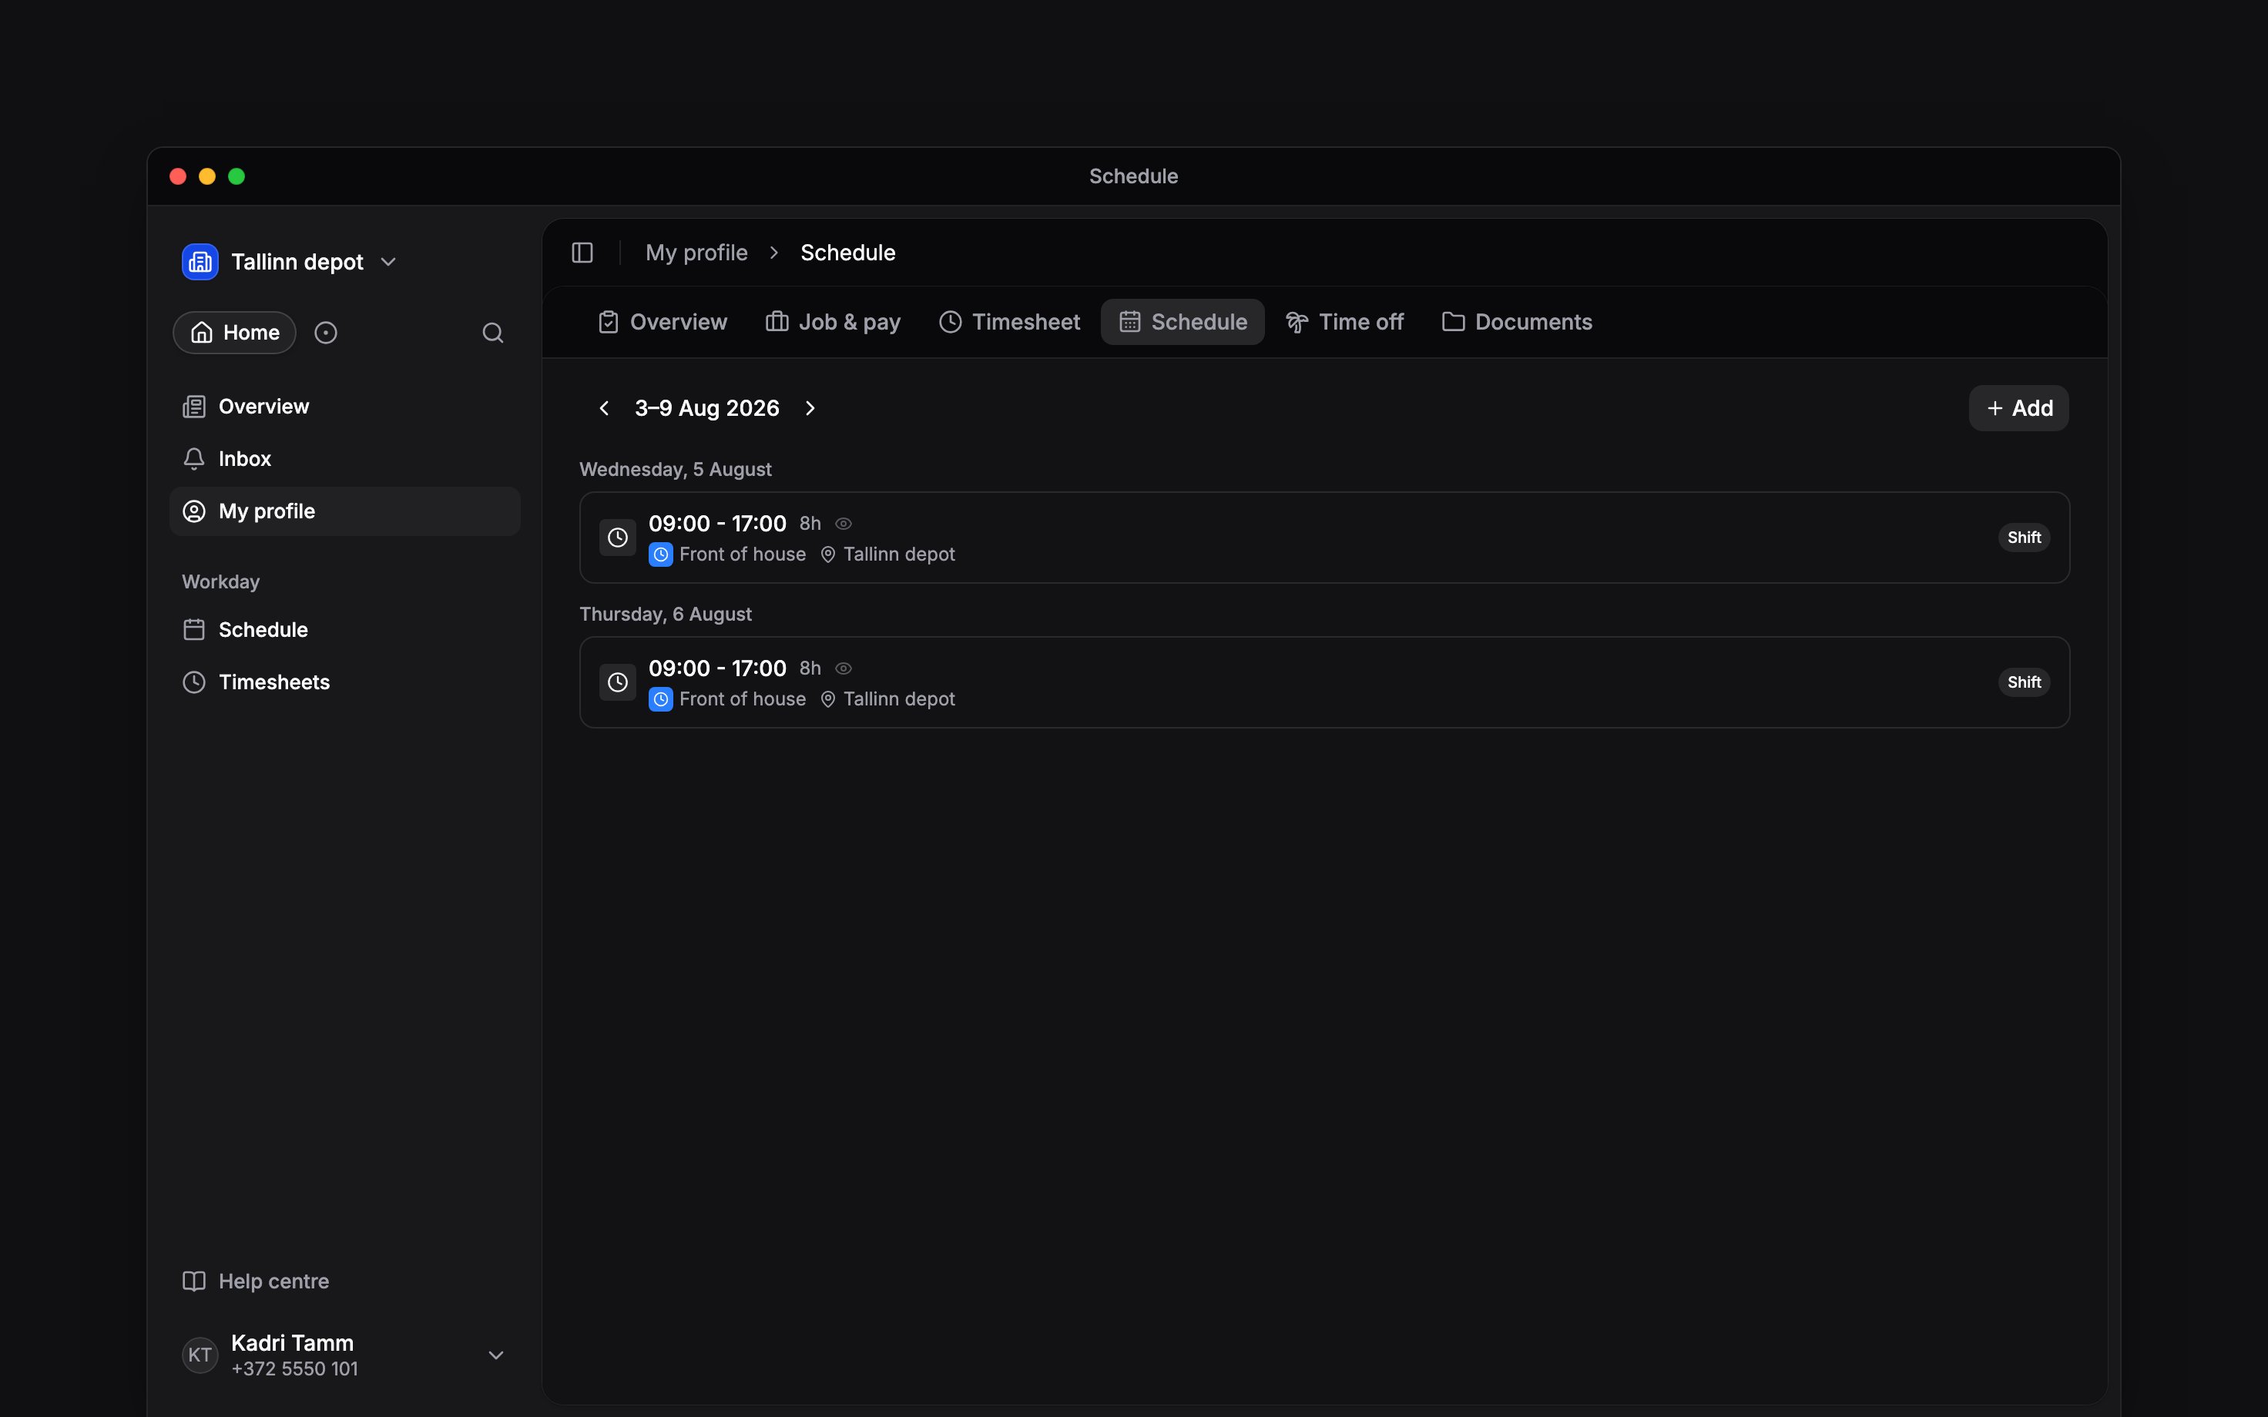The height and width of the screenshot is (1417, 2268).
Task: Open Timesheets under Workday
Action: pos(345,682)
